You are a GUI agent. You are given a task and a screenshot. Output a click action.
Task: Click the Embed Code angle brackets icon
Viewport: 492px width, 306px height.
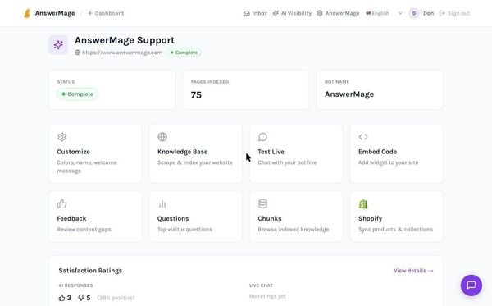click(x=363, y=137)
